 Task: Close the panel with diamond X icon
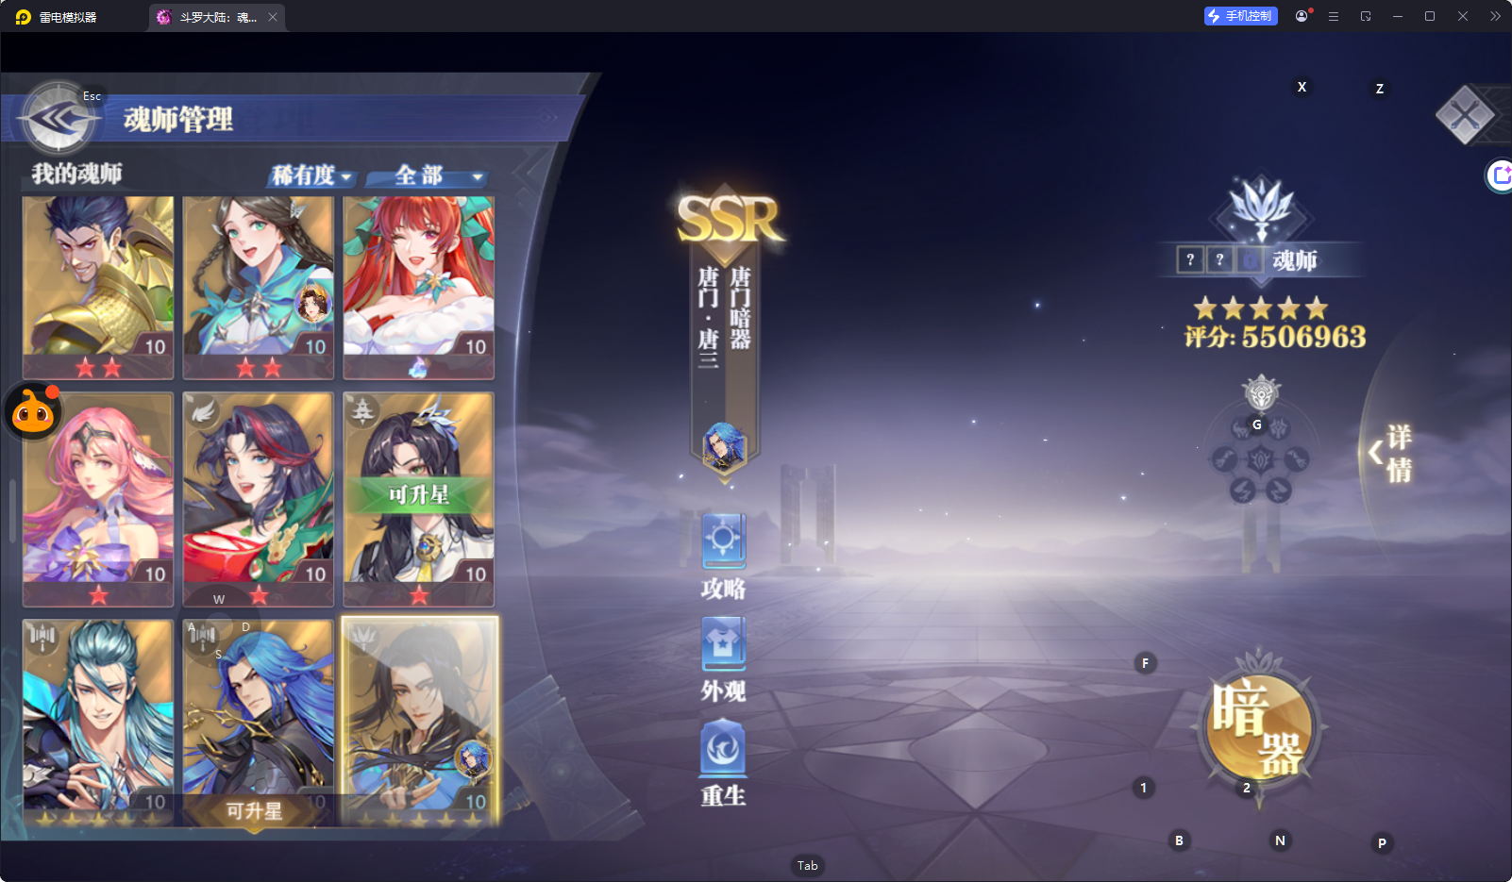[1465, 115]
